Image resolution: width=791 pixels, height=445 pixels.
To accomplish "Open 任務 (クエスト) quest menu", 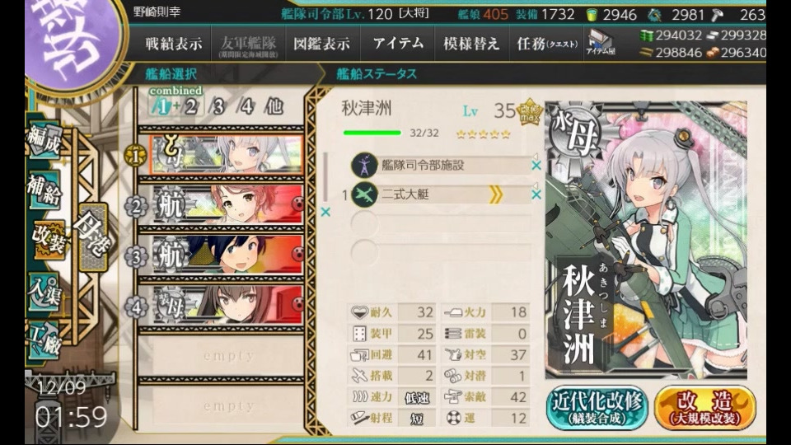I will (x=547, y=44).
